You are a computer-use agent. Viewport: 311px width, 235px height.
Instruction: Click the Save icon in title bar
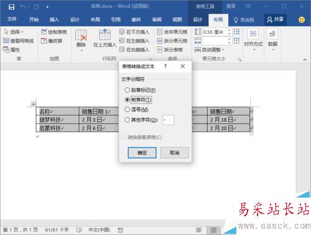click(x=11, y=7)
